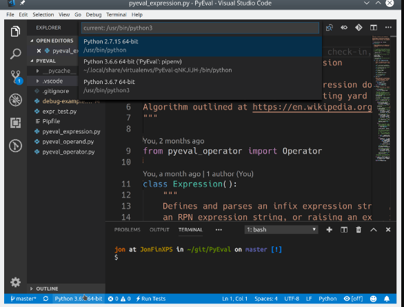Open the editor More Actions ellipsis
This screenshot has height=307, width=404.
(x=388, y=28)
